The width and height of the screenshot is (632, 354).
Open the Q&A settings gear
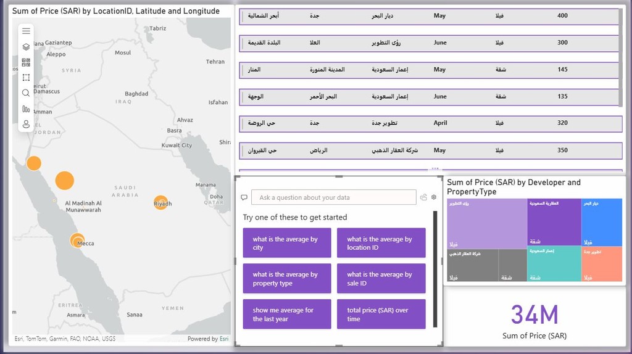coord(434,197)
